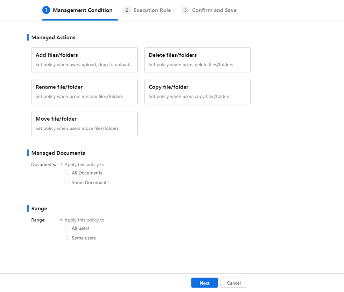Pick the Move file/folder action card
This screenshot has height=292, width=344.
pyautogui.click(x=84, y=123)
